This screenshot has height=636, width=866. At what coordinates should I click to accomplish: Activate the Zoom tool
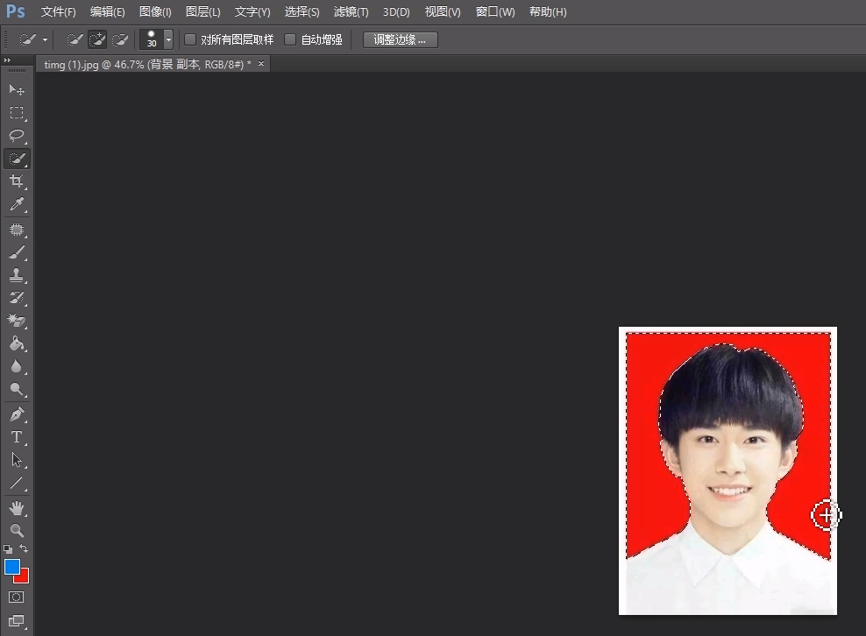[17, 530]
